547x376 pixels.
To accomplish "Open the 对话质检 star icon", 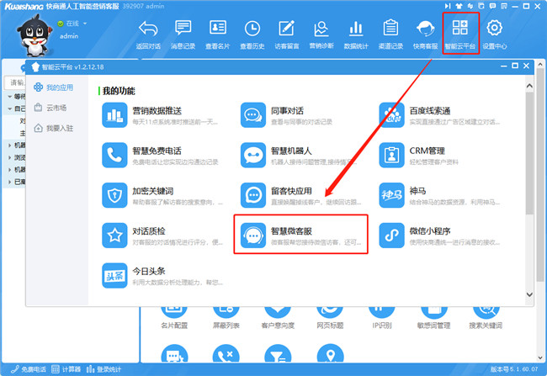I will [114, 234].
